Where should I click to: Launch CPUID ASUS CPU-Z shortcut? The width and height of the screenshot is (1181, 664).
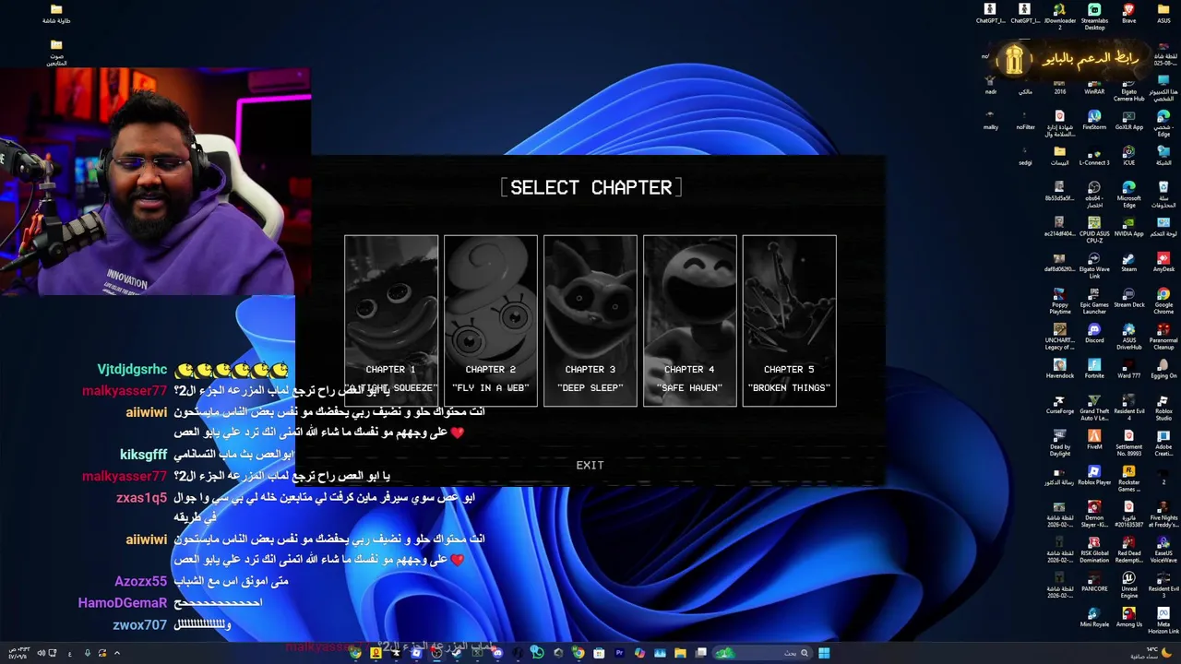(1094, 230)
